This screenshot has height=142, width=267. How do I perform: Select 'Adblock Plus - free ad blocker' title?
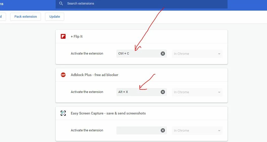(x=95, y=75)
